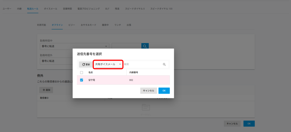The height and width of the screenshot is (132, 291).
Task: Open the スピードダイヤル 100 tab
Action: 161,9
